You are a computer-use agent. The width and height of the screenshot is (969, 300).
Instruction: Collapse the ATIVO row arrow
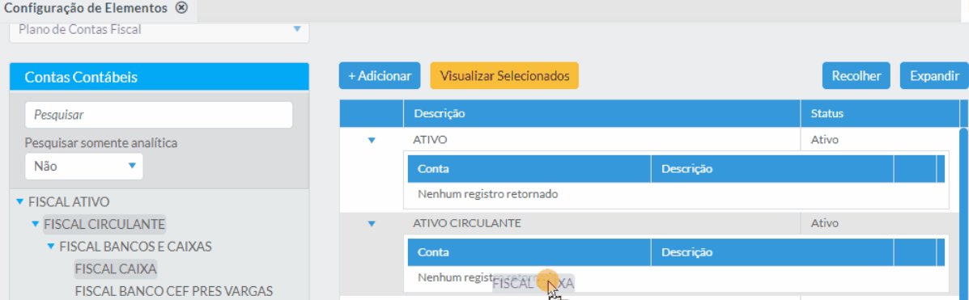coord(372,140)
